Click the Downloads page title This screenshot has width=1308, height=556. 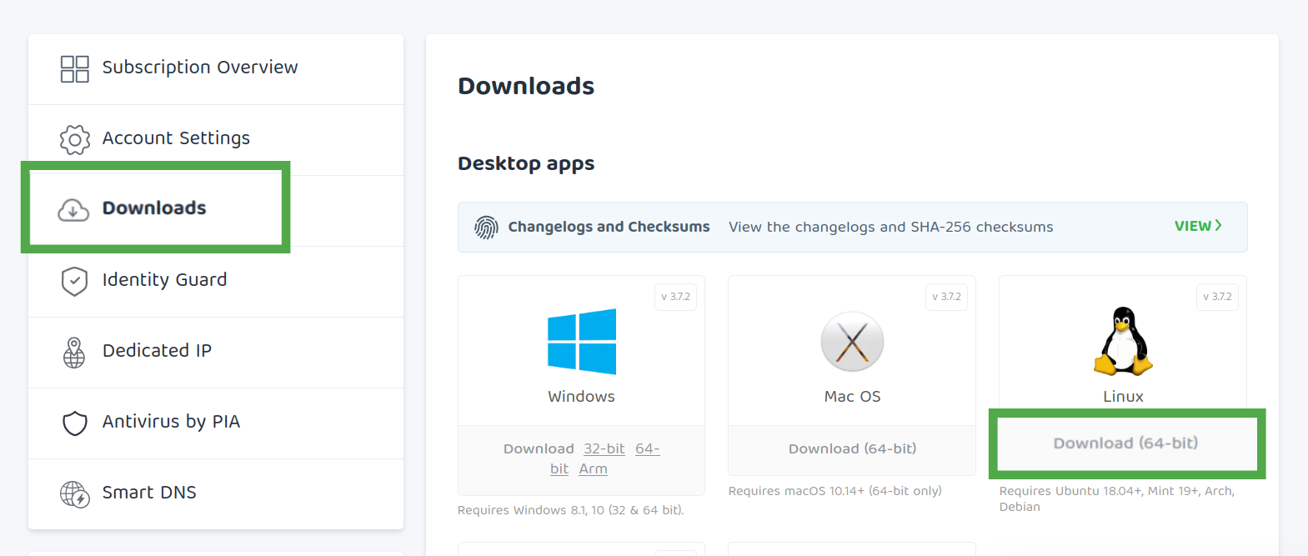[526, 86]
